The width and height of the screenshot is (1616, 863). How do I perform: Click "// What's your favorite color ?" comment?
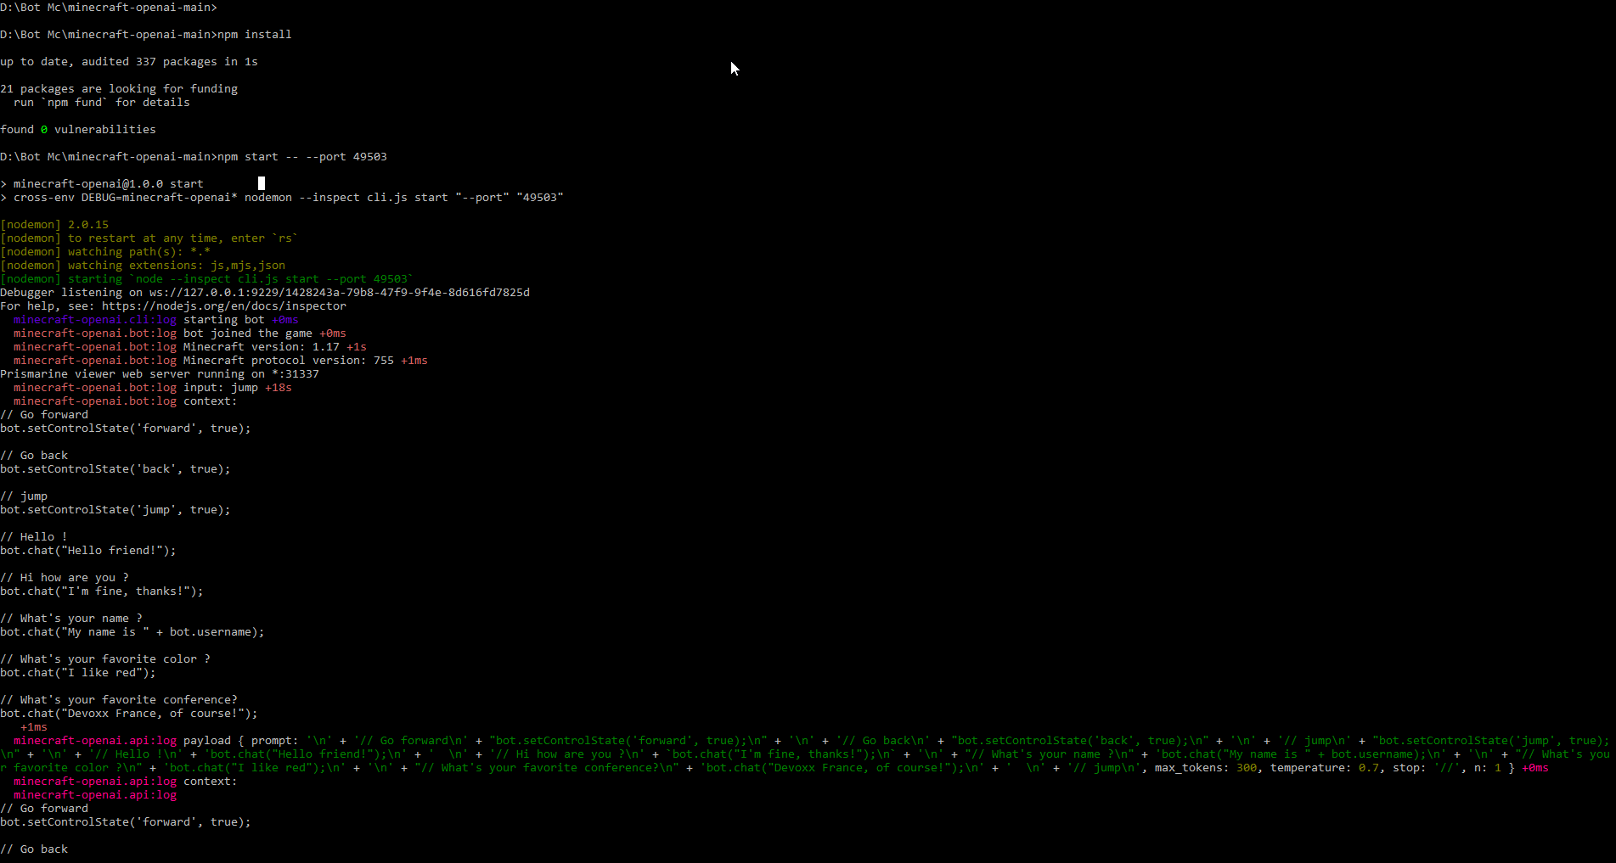pos(105,658)
